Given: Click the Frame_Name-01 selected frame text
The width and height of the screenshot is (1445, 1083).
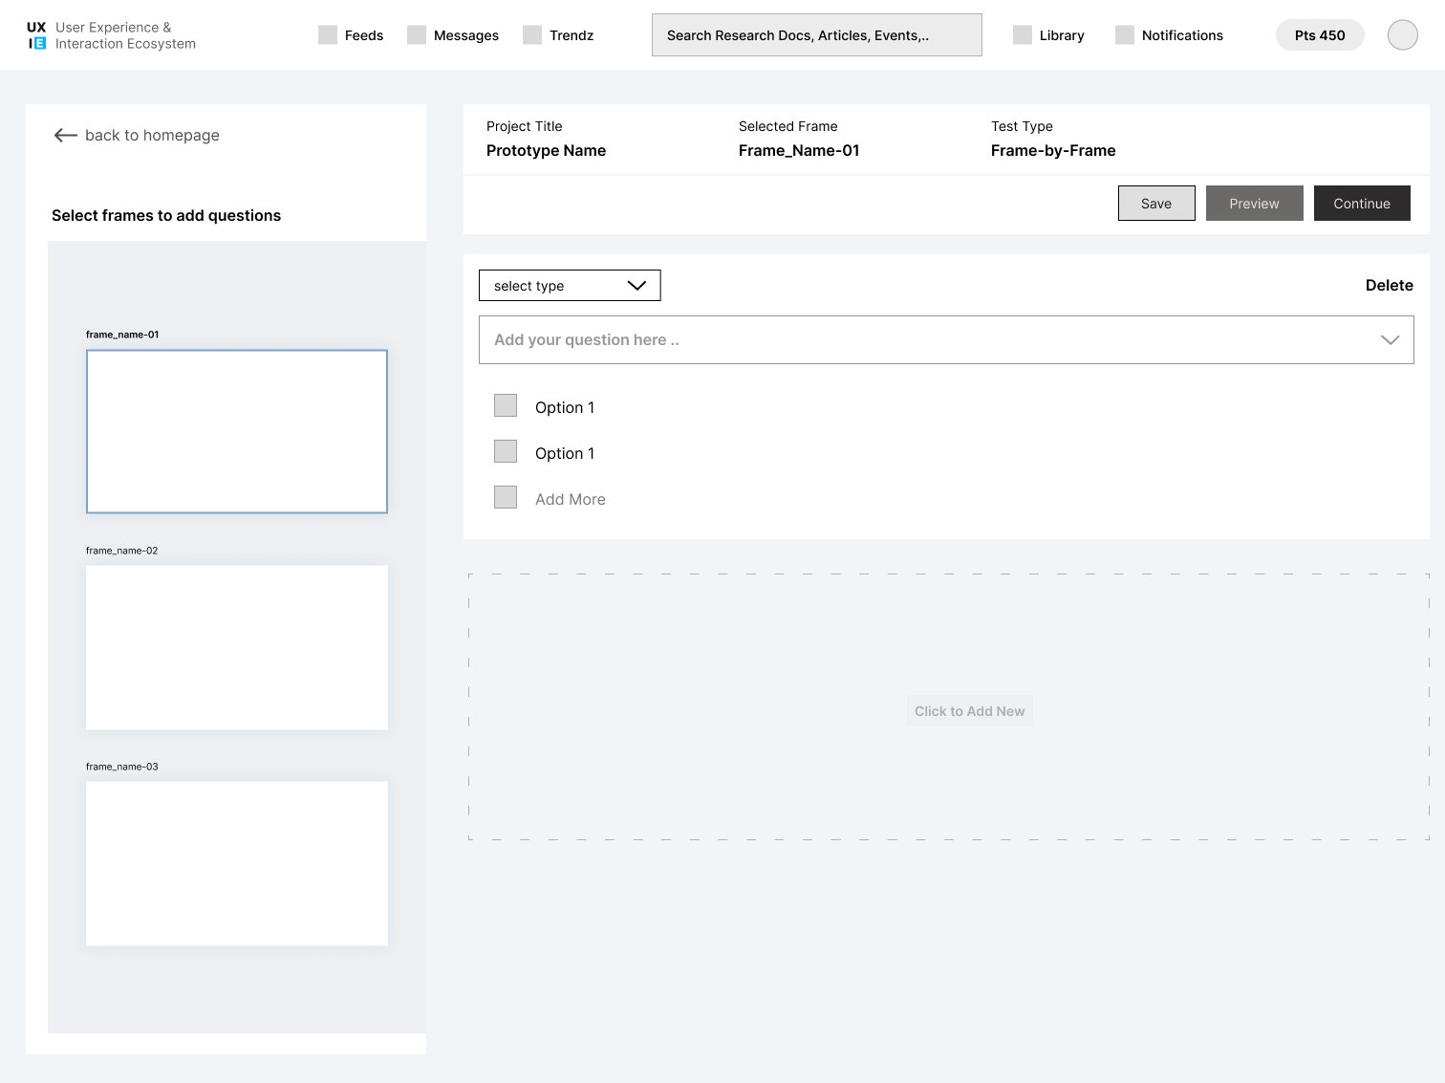Looking at the screenshot, I should coord(799,151).
